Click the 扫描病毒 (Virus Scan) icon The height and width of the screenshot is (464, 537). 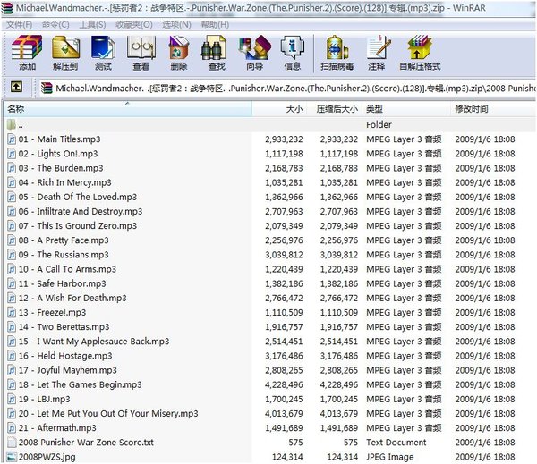point(337,48)
